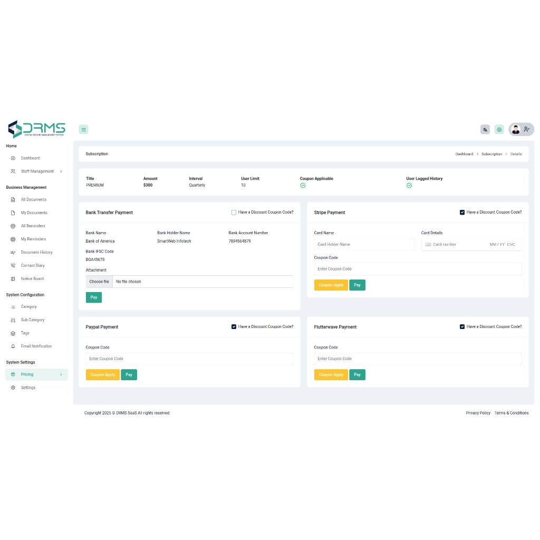Click the All Reminders icon
This screenshot has width=540, height=540.
(x=13, y=226)
